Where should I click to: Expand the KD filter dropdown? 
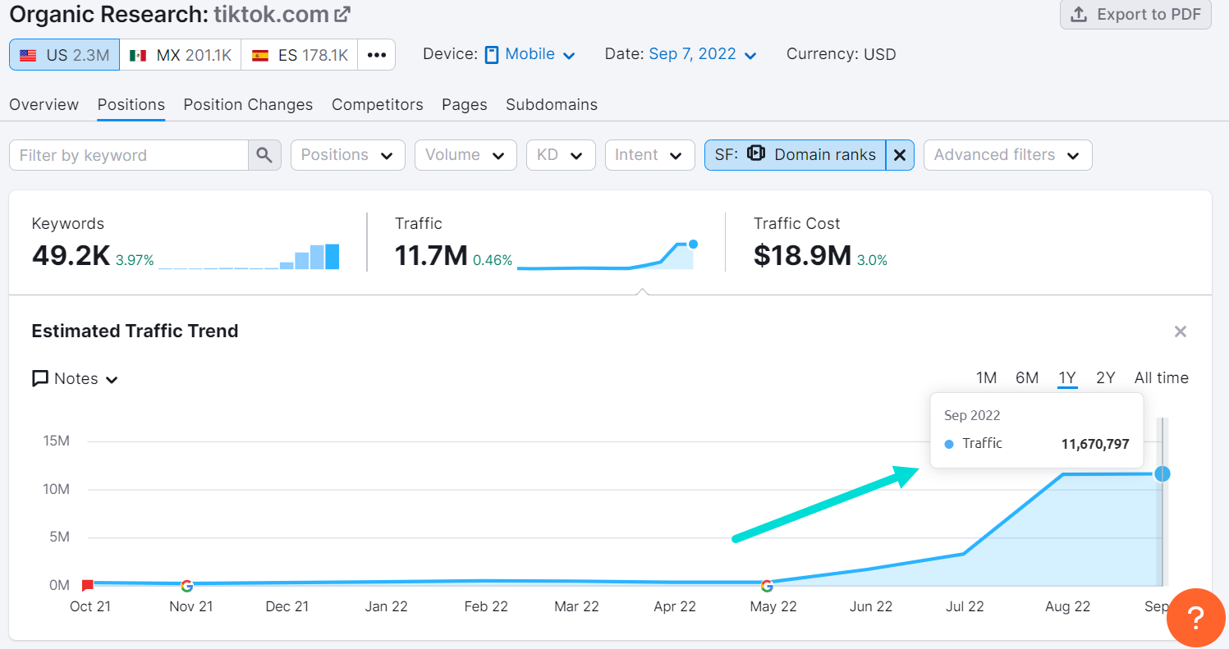[561, 155]
